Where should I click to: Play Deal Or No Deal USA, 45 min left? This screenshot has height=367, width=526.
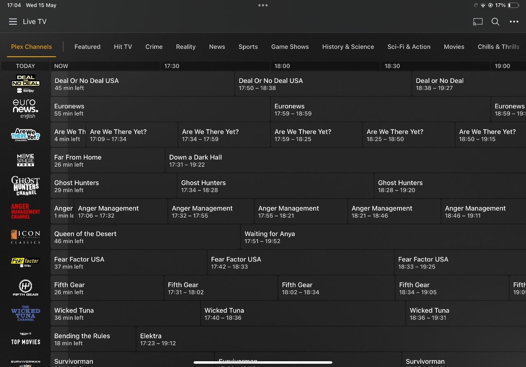pos(142,84)
